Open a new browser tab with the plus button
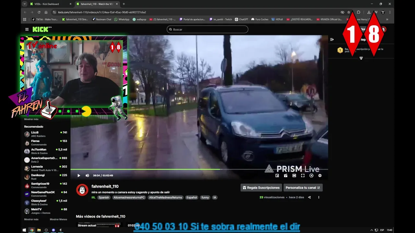Viewport: 415px width, 233px height. click(124, 4)
